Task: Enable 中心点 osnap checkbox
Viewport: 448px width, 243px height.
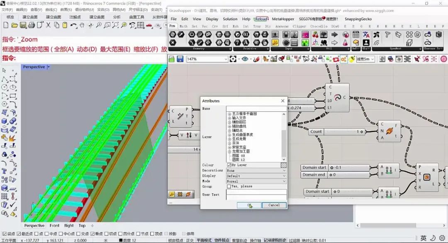Action: [61, 233]
